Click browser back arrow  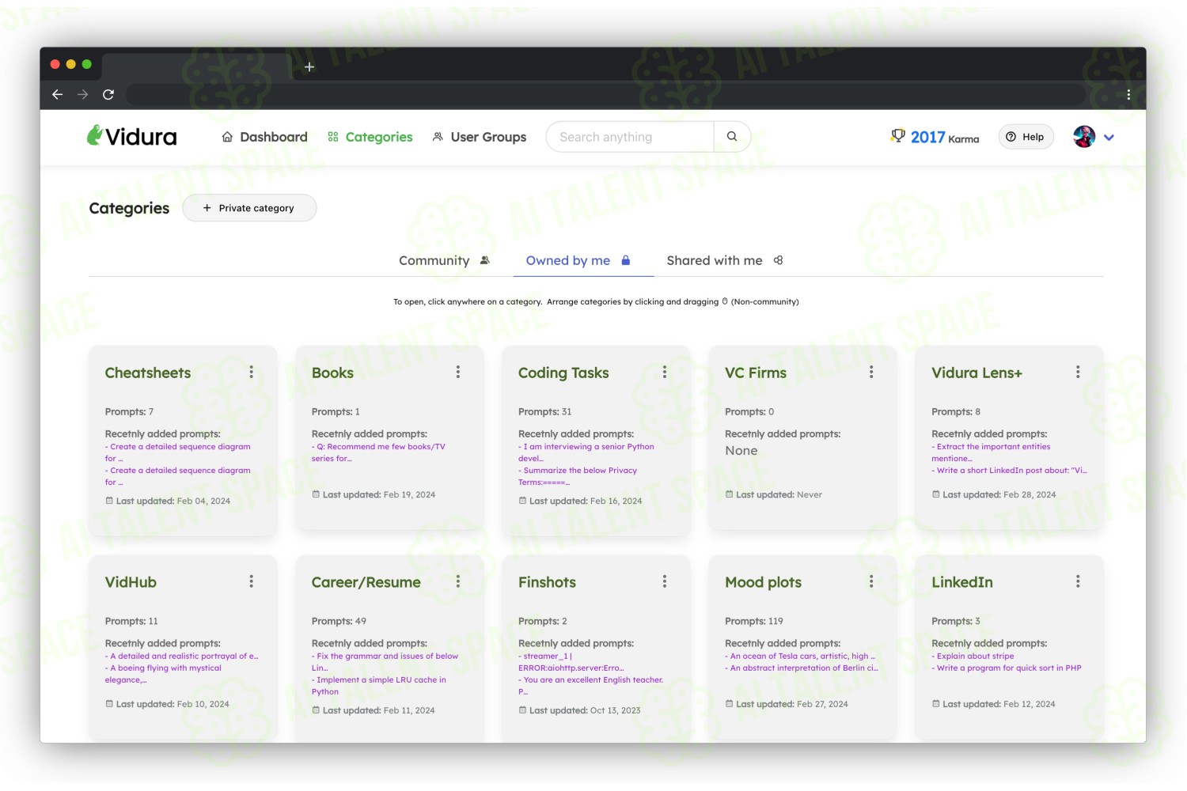[x=58, y=94]
